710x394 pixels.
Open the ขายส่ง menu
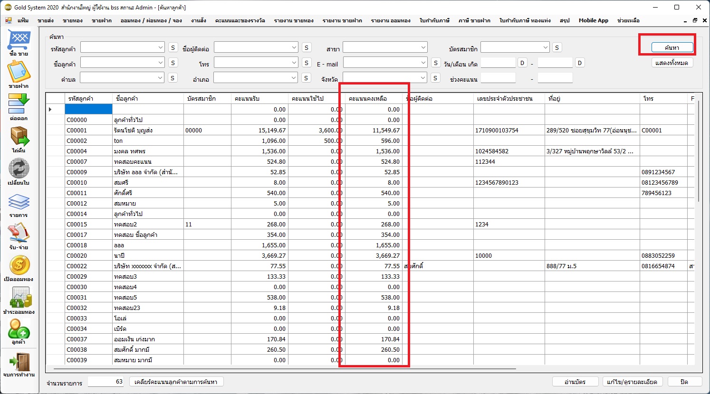tap(46, 20)
